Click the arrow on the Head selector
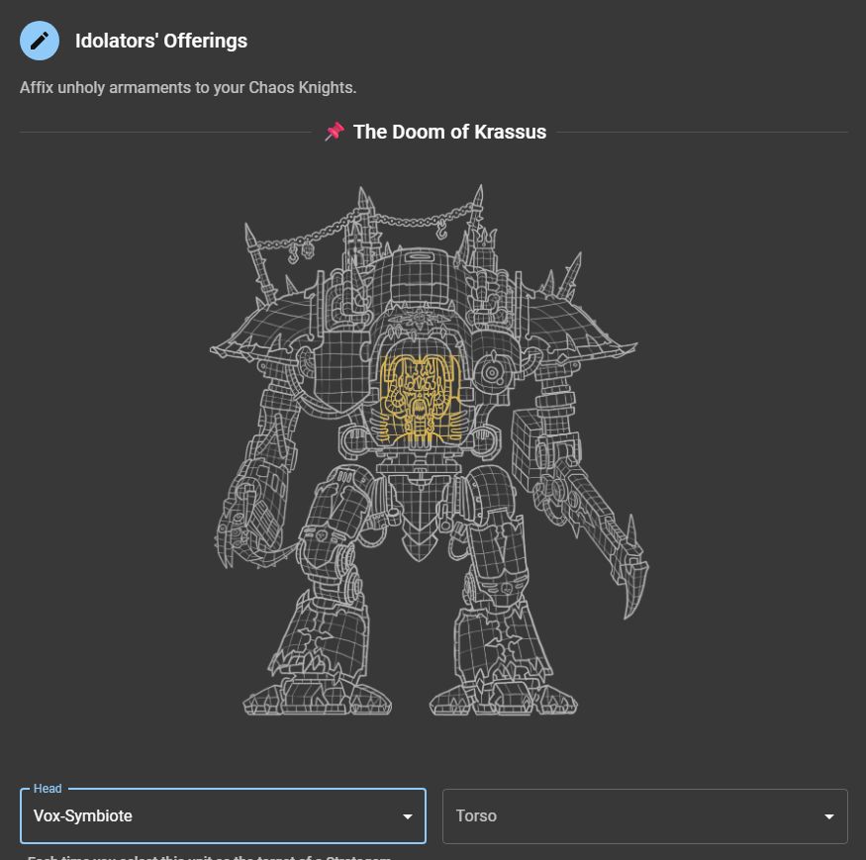Viewport: 866px width, 860px height. 407,816
